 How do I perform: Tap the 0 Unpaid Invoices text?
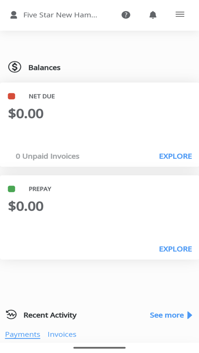(x=48, y=156)
